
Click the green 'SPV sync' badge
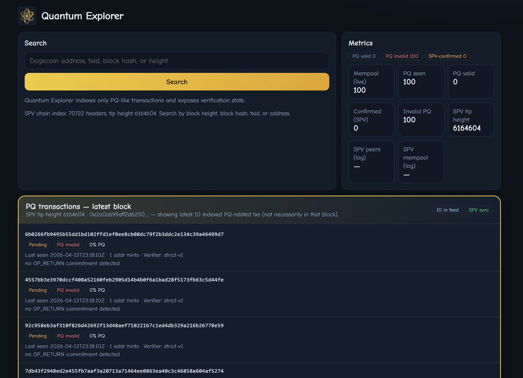click(479, 210)
